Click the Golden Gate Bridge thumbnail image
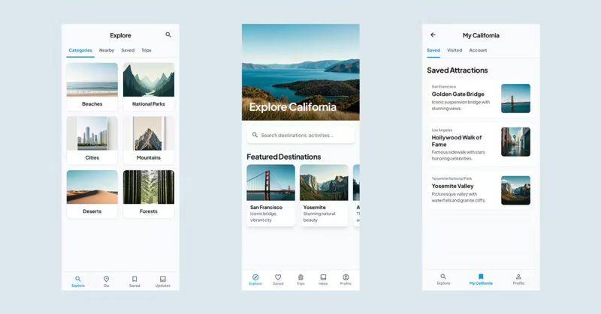Viewport: 601px width, 314px height. click(x=515, y=98)
